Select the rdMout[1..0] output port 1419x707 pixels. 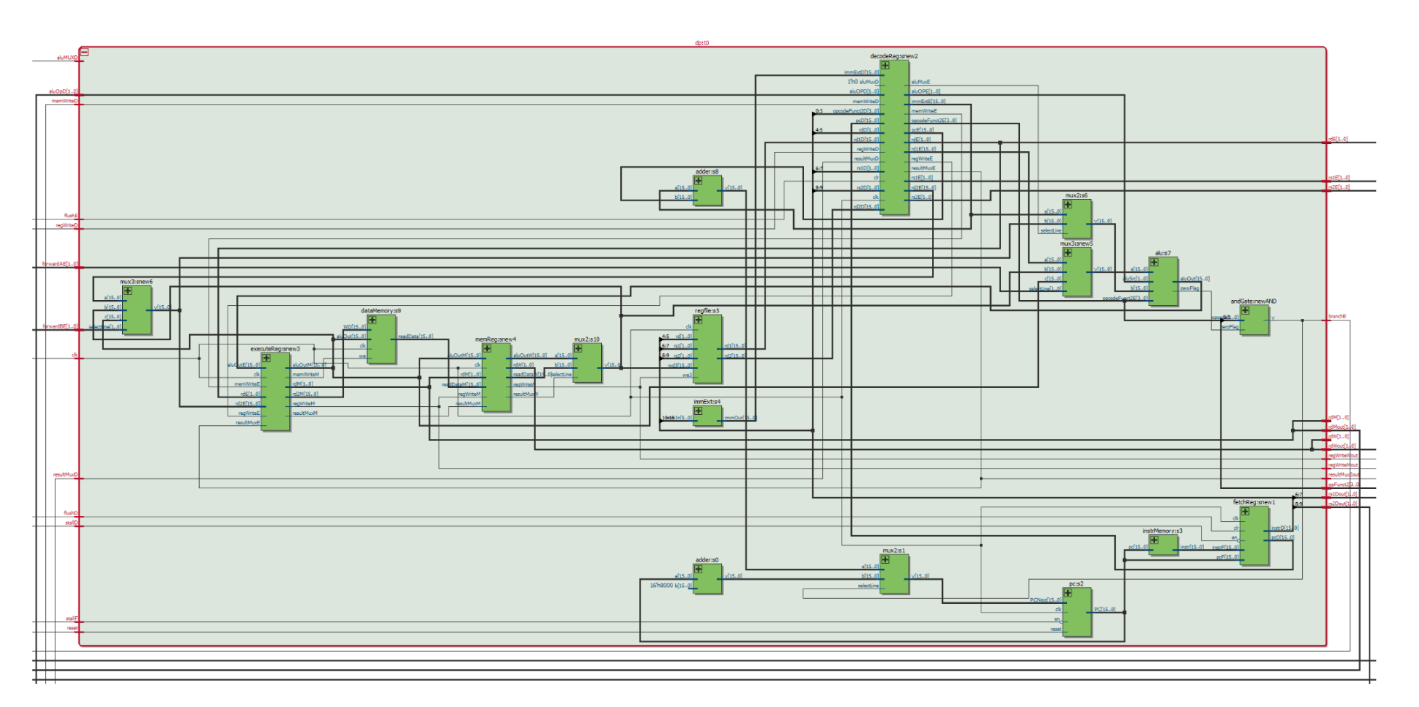[x=1341, y=427]
